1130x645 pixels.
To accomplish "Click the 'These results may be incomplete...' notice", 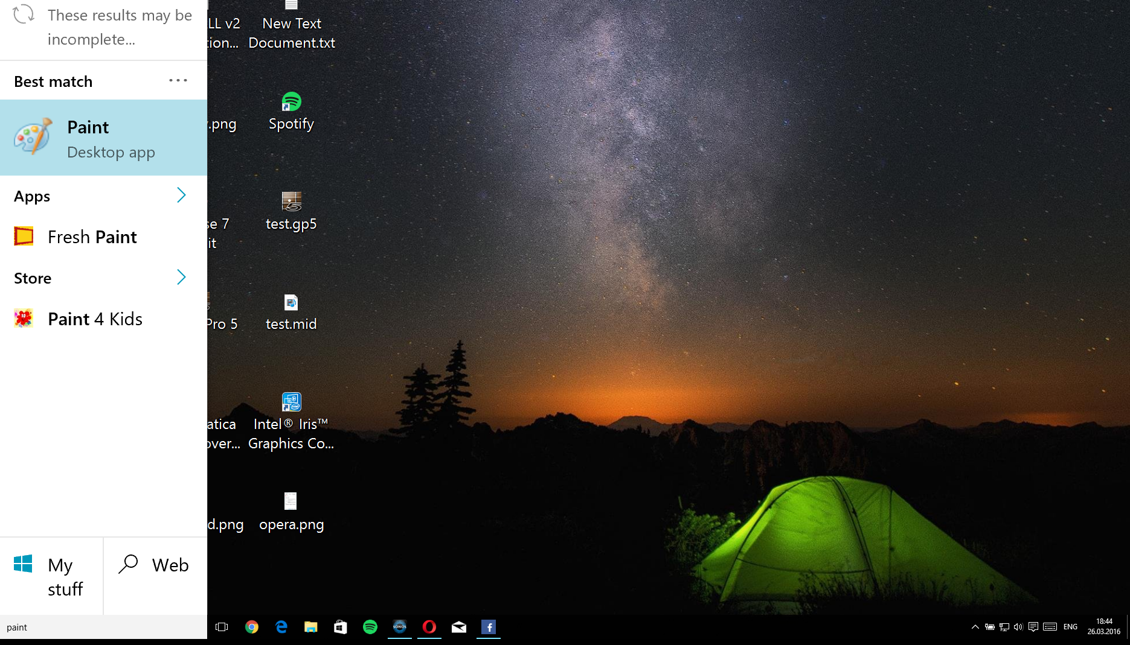I will 120,27.
